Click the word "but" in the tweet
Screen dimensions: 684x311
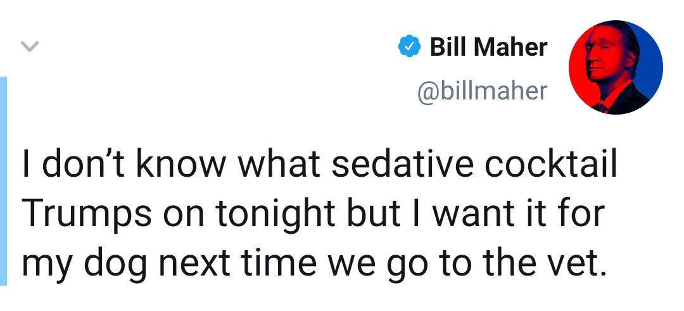click(376, 215)
